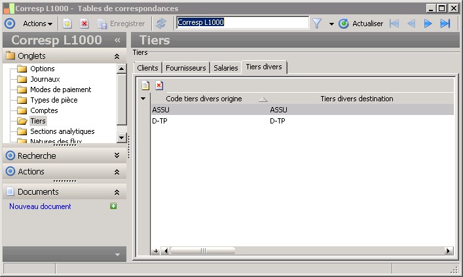Click the Documents section page icon
The image size is (463, 277).
click(x=10, y=191)
